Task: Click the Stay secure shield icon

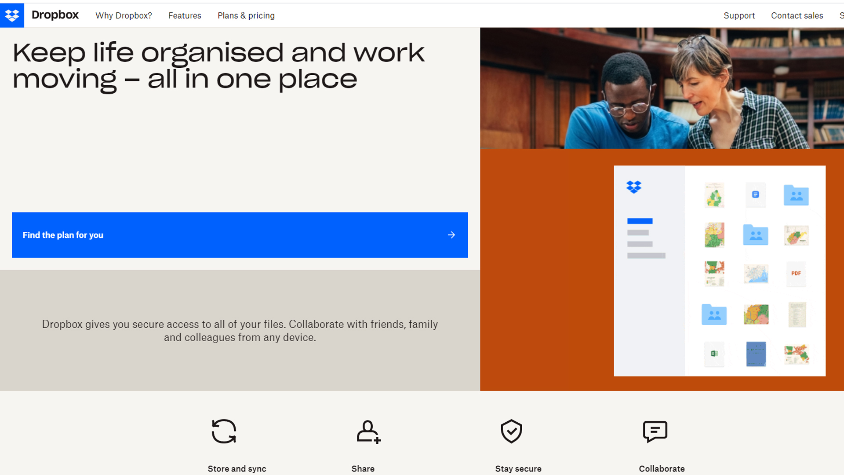Action: point(511,431)
